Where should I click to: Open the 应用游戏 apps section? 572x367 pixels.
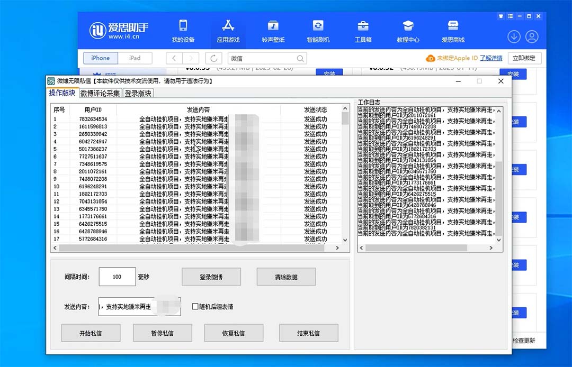(x=228, y=30)
